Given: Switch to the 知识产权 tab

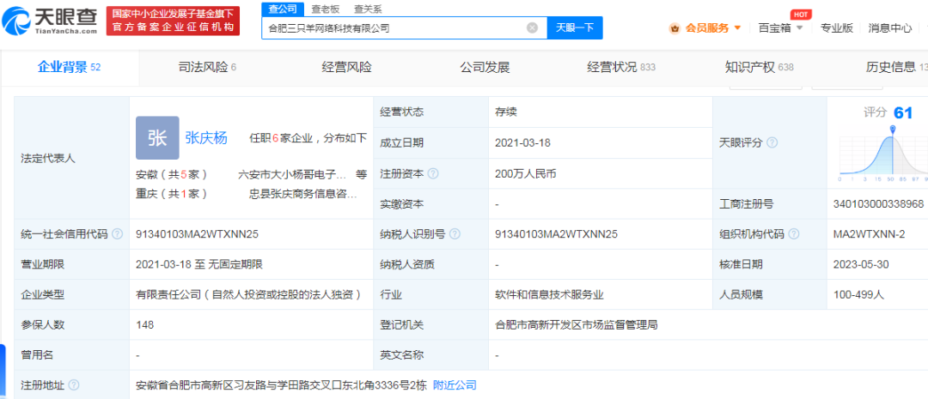Looking at the screenshot, I should [760, 68].
